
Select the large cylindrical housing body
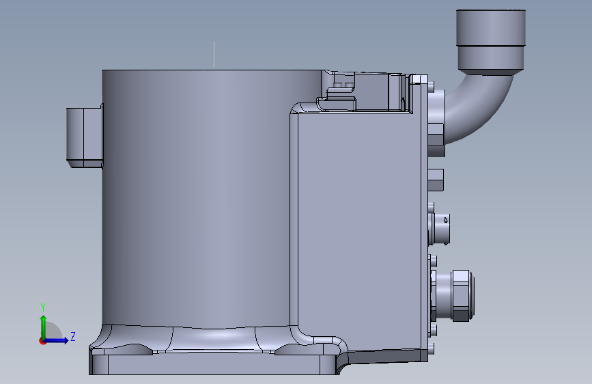pyautogui.click(x=197, y=197)
